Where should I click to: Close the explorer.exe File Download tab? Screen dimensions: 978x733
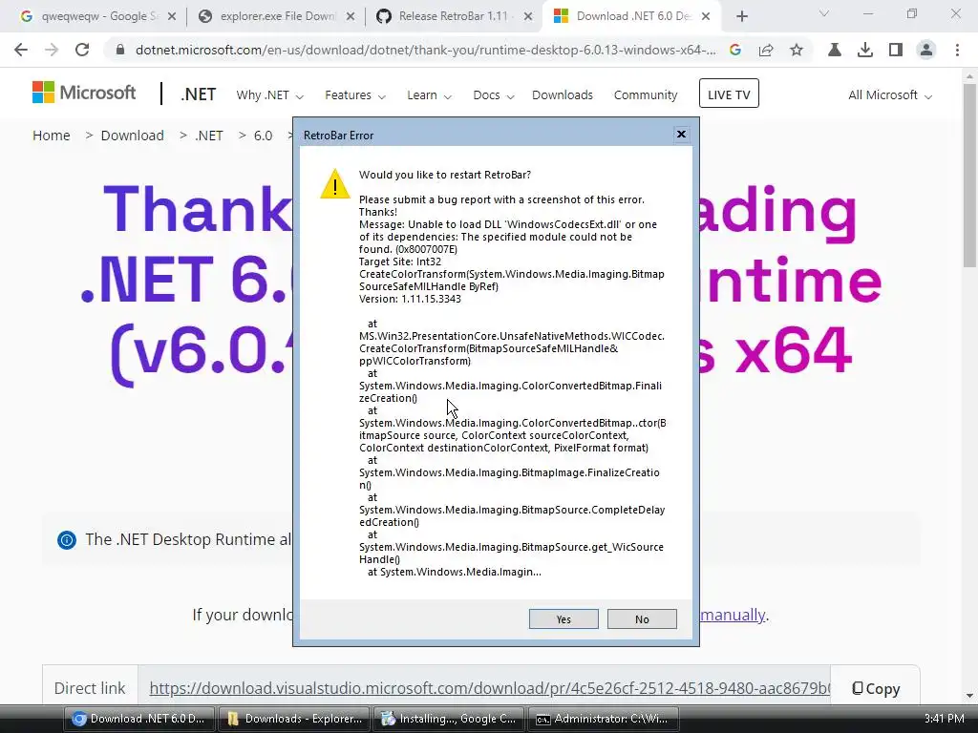[351, 16]
